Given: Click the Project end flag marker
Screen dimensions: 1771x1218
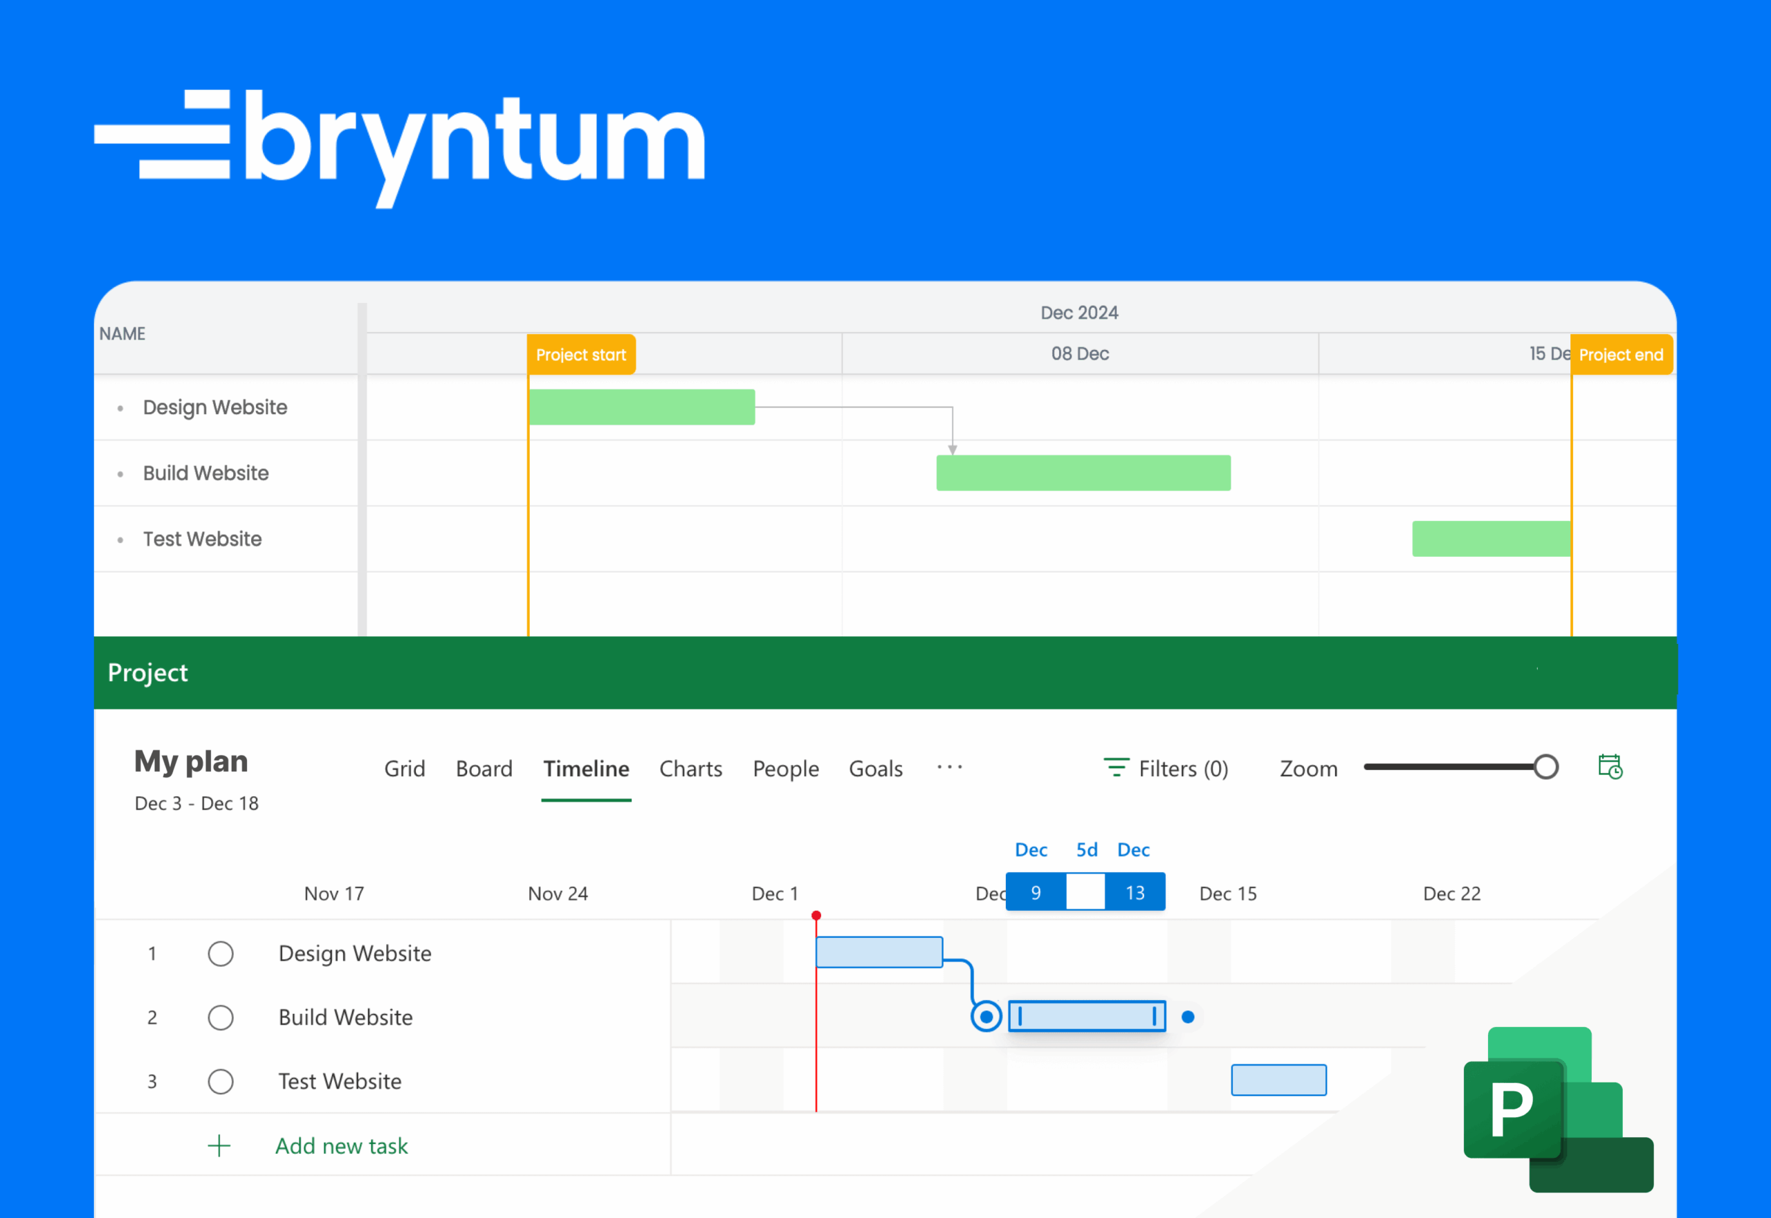Looking at the screenshot, I should click(x=1621, y=353).
